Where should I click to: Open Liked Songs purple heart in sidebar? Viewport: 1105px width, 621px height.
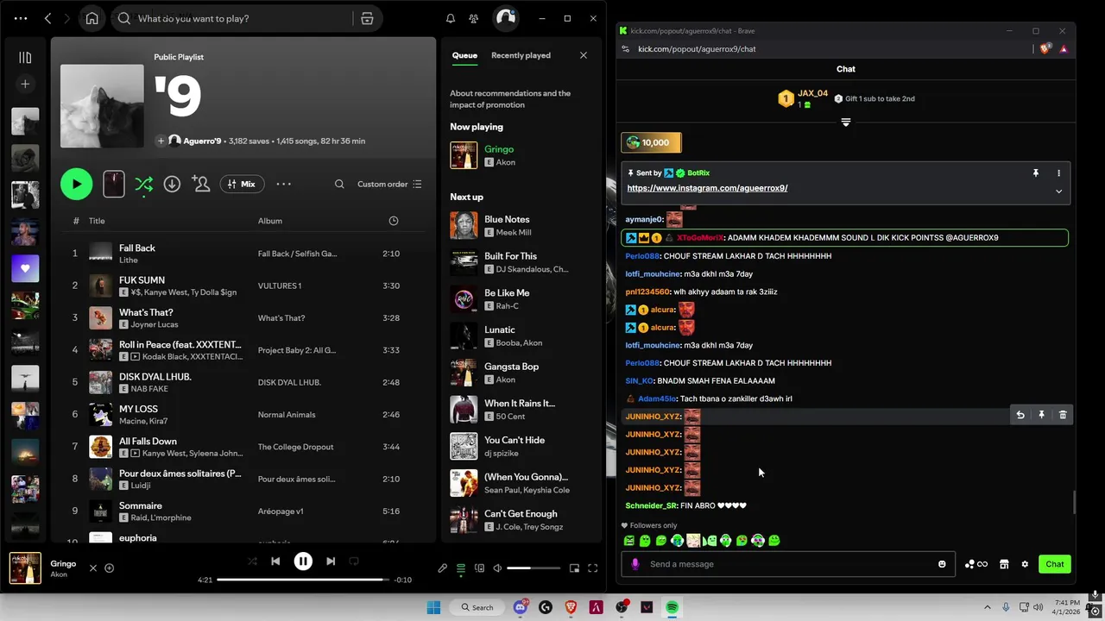[25, 268]
